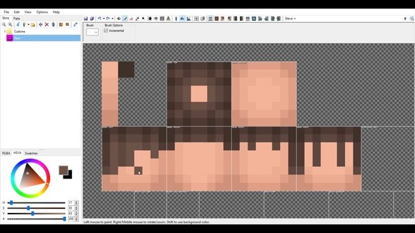Open the File menu
Image resolution: width=415 pixels, height=233 pixels.
click(x=6, y=12)
